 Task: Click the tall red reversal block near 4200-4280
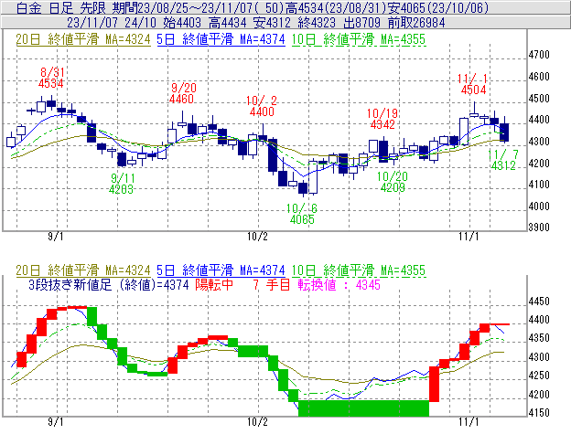pos(434,384)
